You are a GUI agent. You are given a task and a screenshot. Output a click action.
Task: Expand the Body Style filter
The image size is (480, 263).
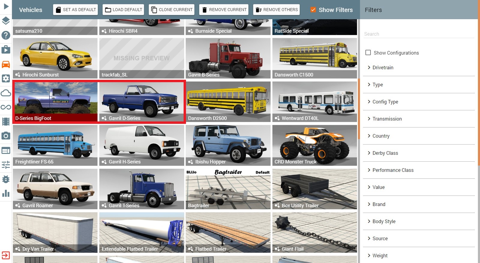(419, 221)
